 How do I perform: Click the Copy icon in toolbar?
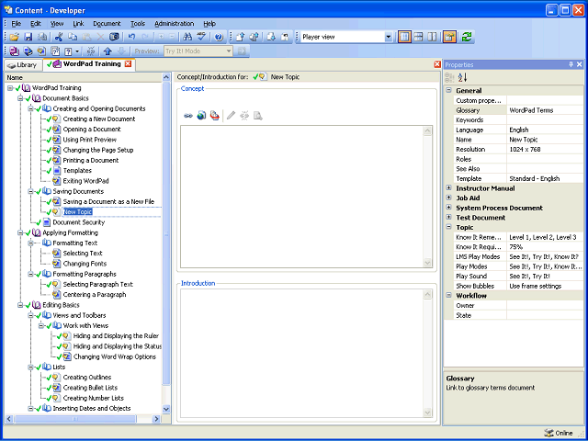pyautogui.click(x=73, y=37)
